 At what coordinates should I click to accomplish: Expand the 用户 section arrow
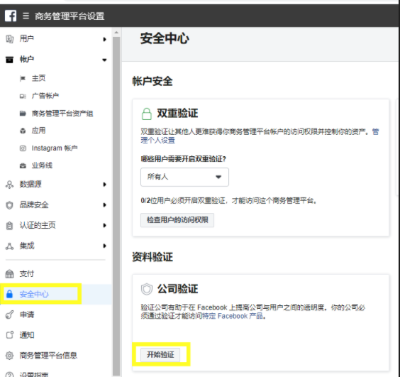(x=104, y=39)
